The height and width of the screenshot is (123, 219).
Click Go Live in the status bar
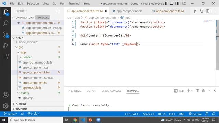coord(195,114)
